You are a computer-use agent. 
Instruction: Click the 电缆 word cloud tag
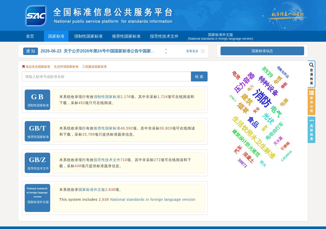click(x=278, y=80)
